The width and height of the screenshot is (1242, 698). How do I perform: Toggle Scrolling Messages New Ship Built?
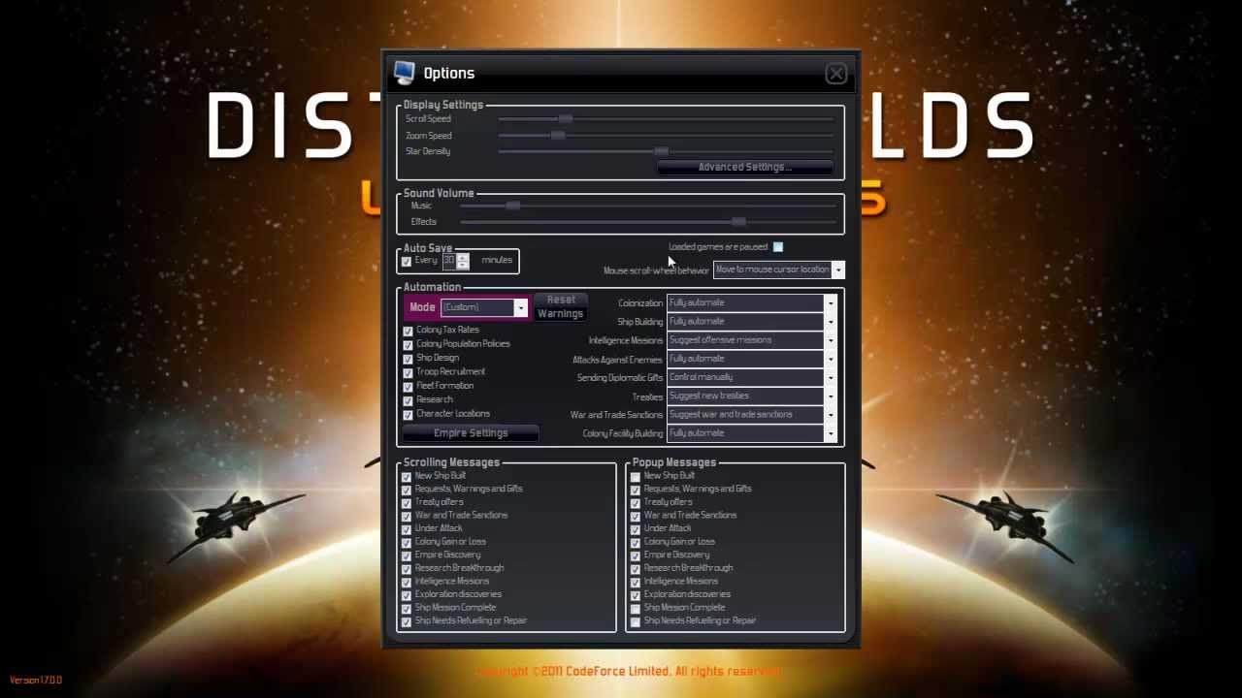(x=407, y=477)
